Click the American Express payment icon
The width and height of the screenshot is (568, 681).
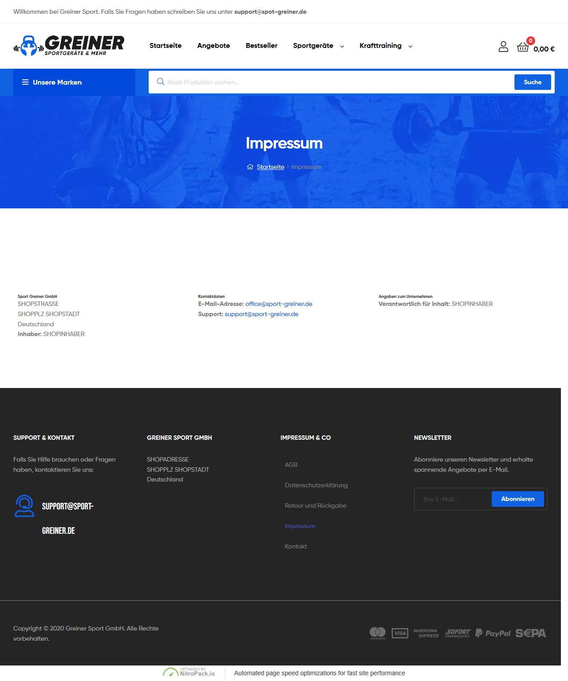(426, 633)
